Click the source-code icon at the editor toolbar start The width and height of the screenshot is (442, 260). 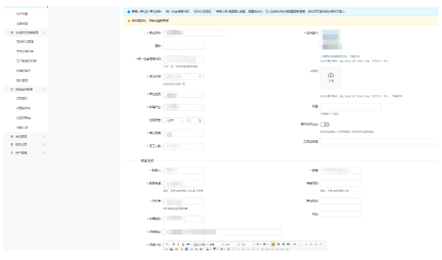tap(167, 244)
